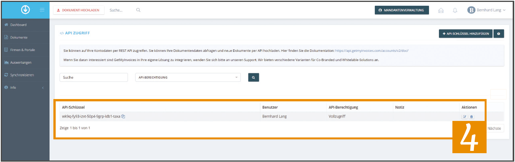This screenshot has width=515, height=162.
Task: Open the Bernhard Lang user menu
Action: point(487,10)
